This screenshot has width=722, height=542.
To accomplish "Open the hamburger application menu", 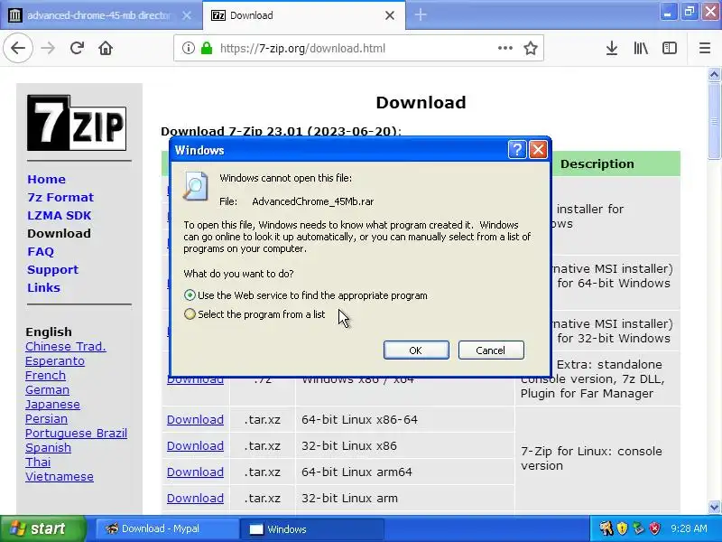I will tap(705, 48).
